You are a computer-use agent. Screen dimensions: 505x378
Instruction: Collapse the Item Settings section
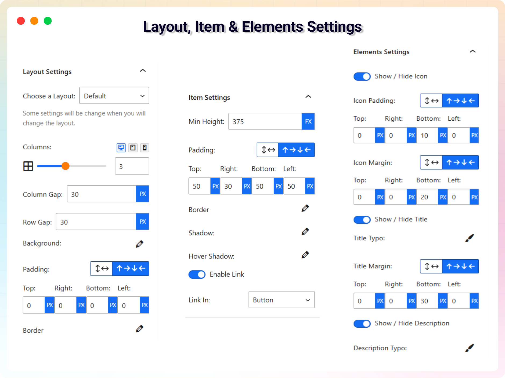pos(308,97)
